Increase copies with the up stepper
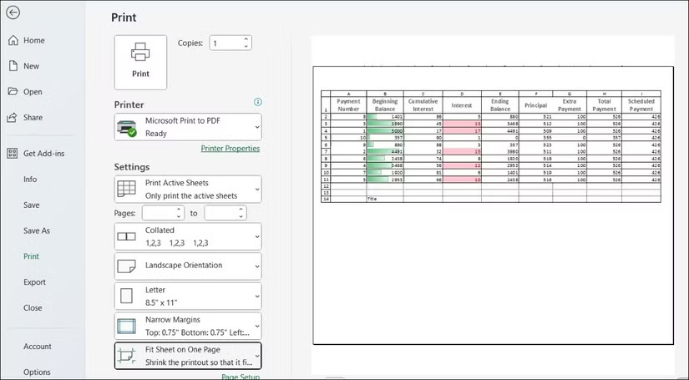 (246, 39)
